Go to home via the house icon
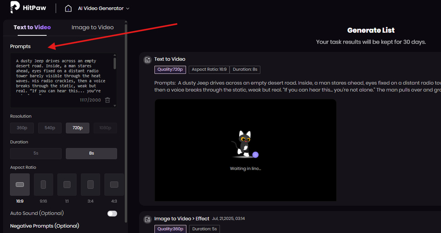The width and height of the screenshot is (441, 233). pyautogui.click(x=68, y=8)
